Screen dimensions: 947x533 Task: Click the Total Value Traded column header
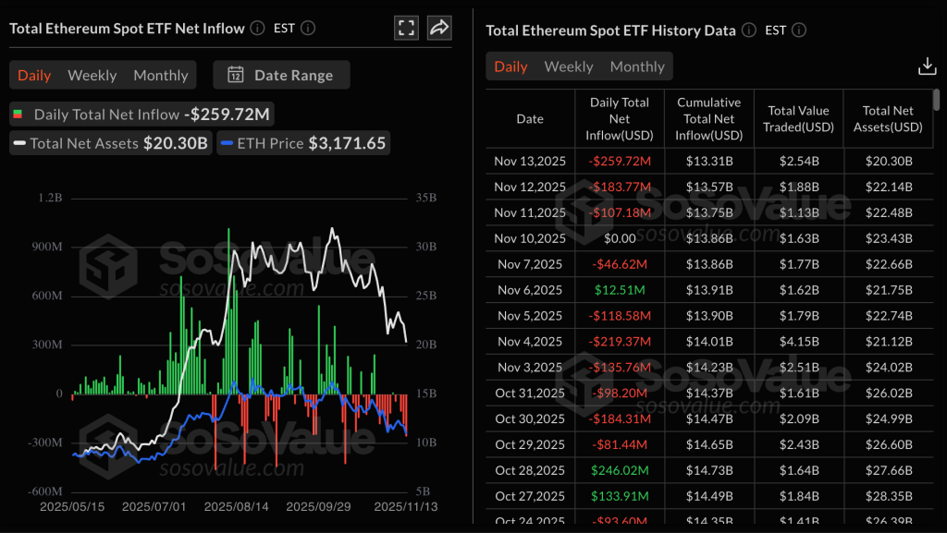coord(798,118)
